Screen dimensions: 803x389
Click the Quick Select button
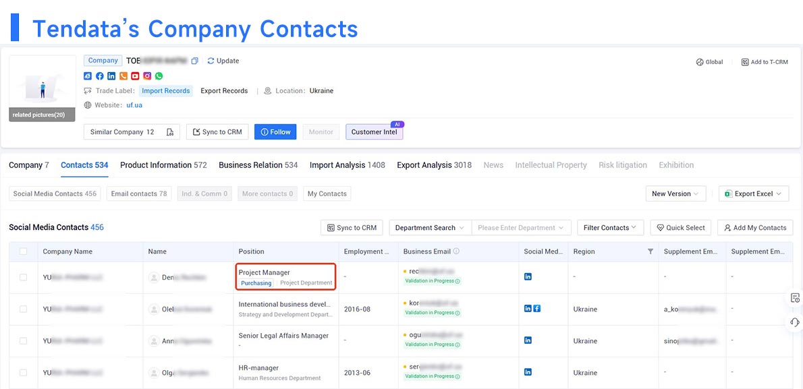(681, 228)
